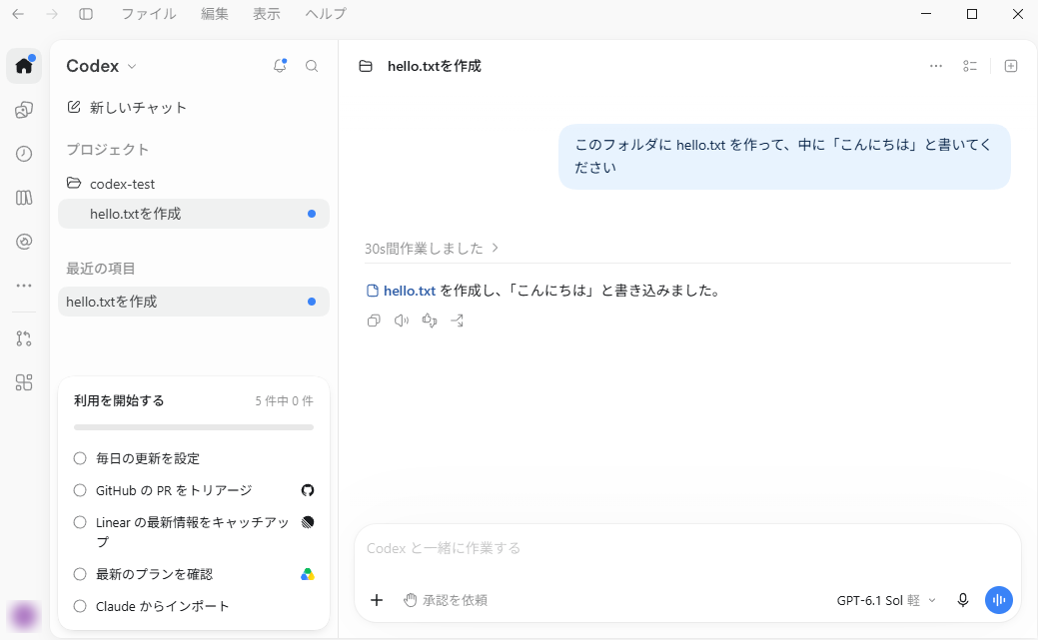Toggle 承認を依頼 approval mode
This screenshot has width=1038, height=640.
446,600
